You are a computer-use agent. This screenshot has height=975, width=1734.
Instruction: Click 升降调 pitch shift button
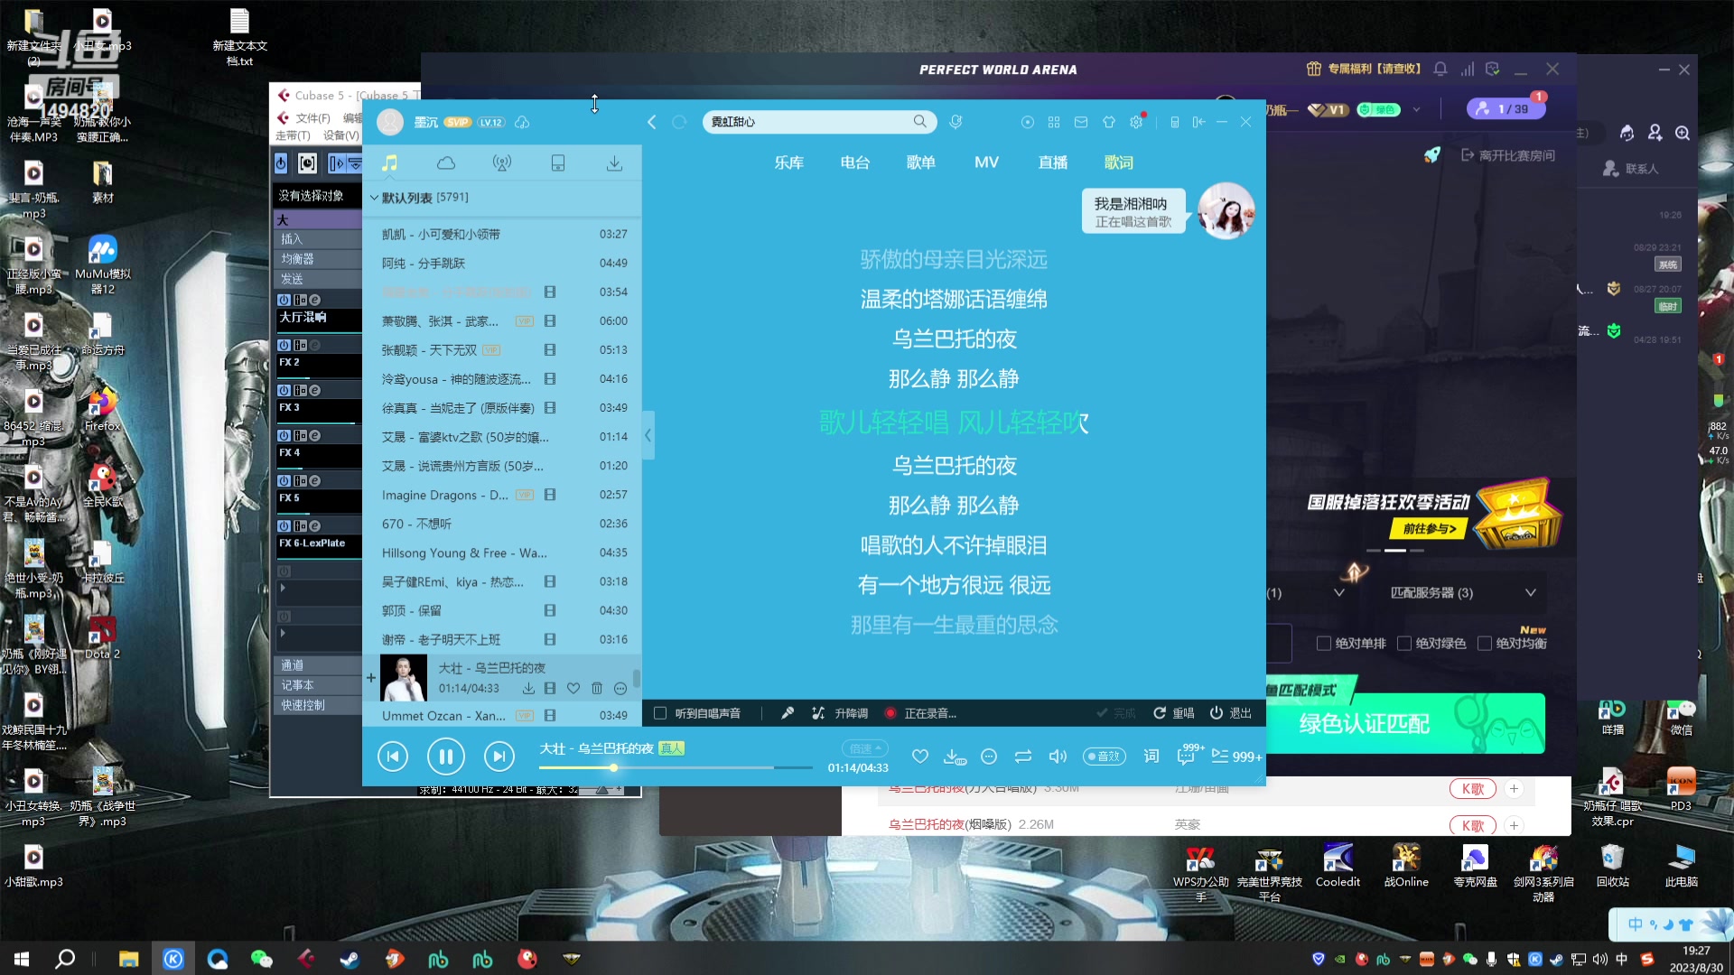[841, 713]
